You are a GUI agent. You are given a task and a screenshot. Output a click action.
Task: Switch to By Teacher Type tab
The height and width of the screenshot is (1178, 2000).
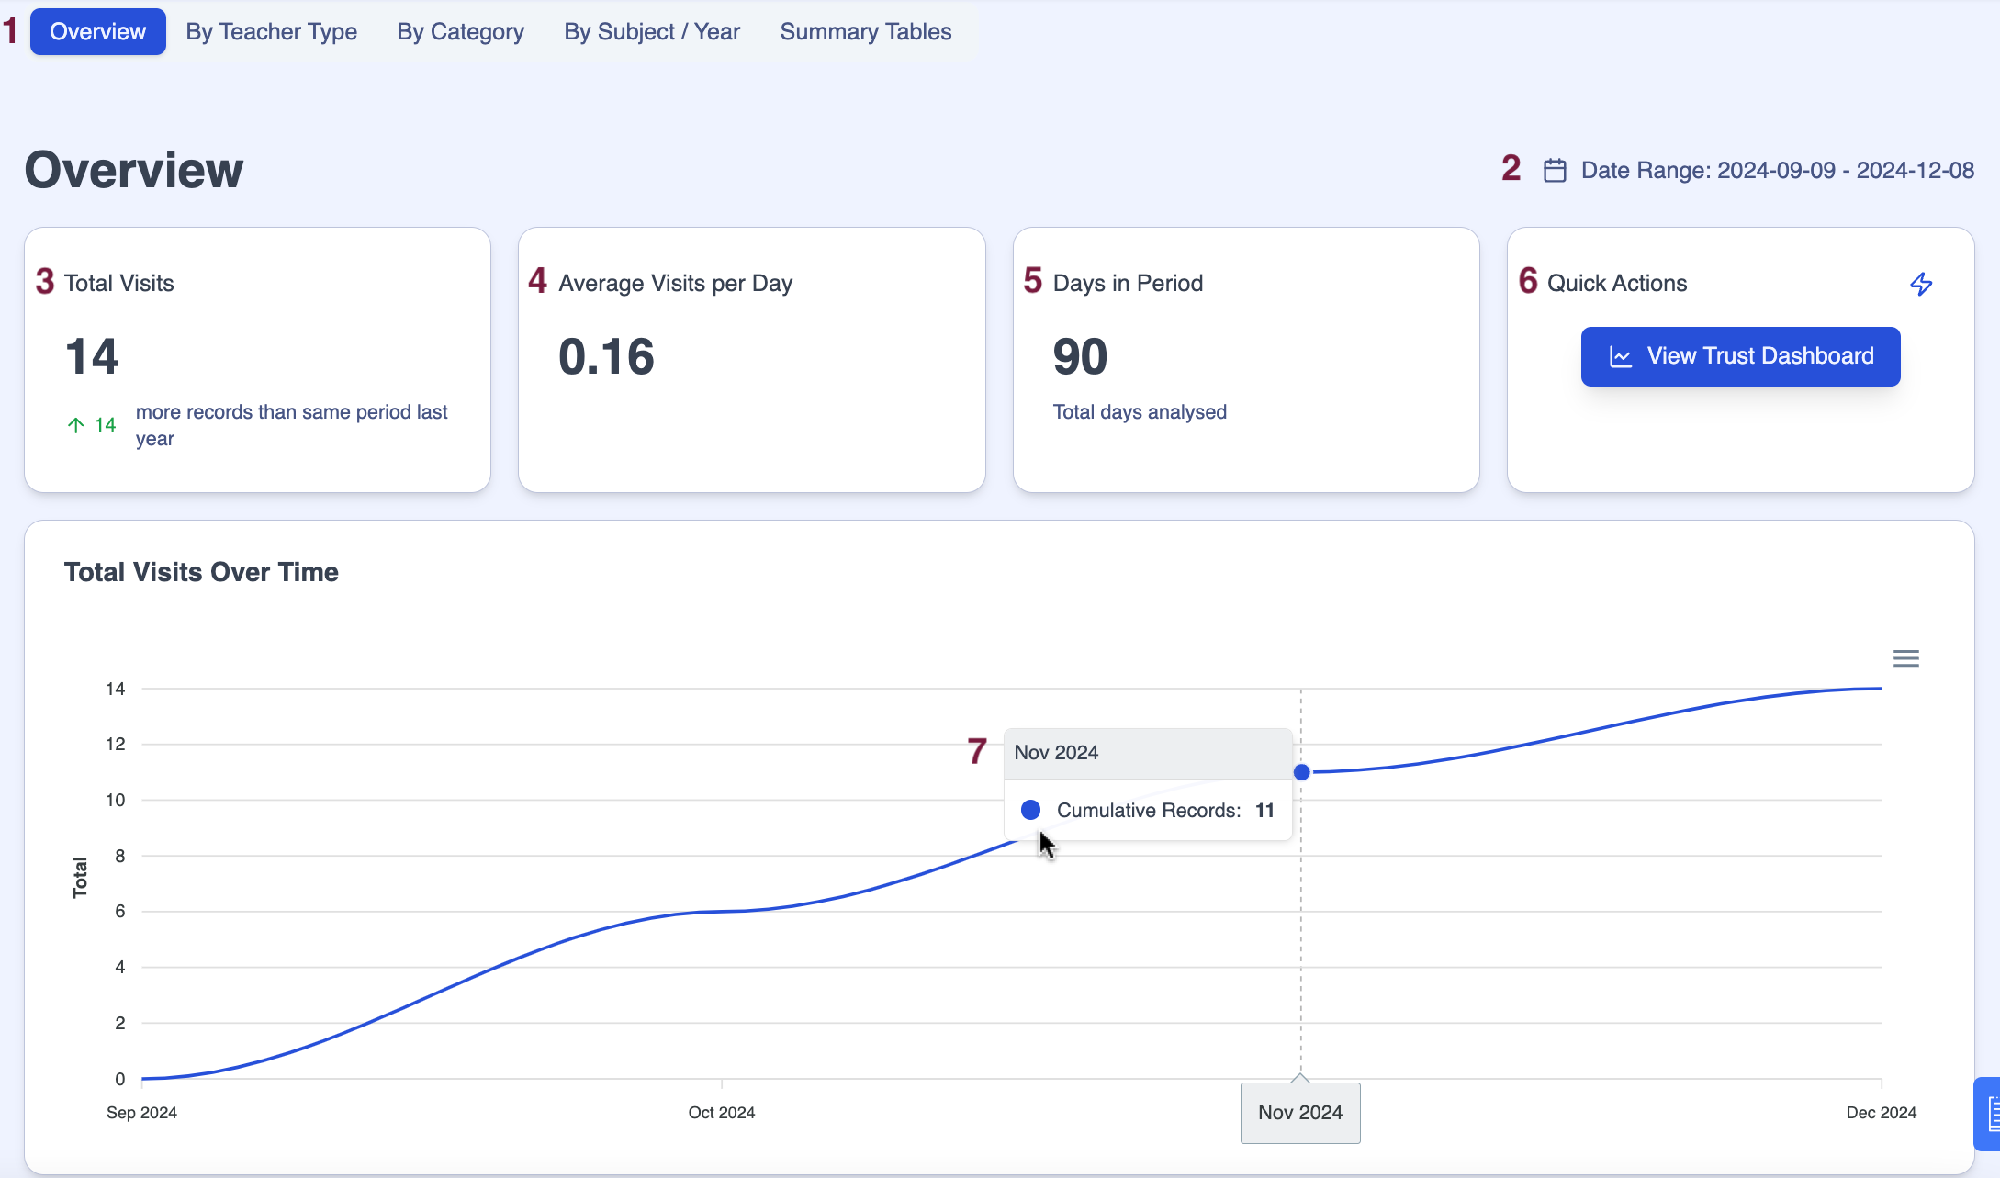click(x=271, y=32)
